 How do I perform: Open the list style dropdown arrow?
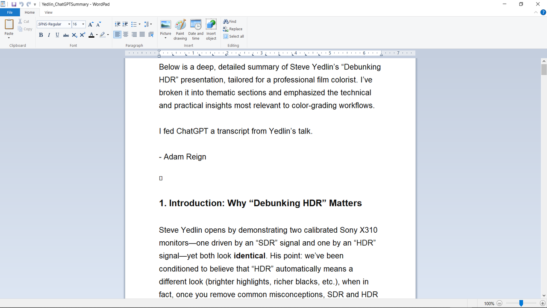[139, 24]
